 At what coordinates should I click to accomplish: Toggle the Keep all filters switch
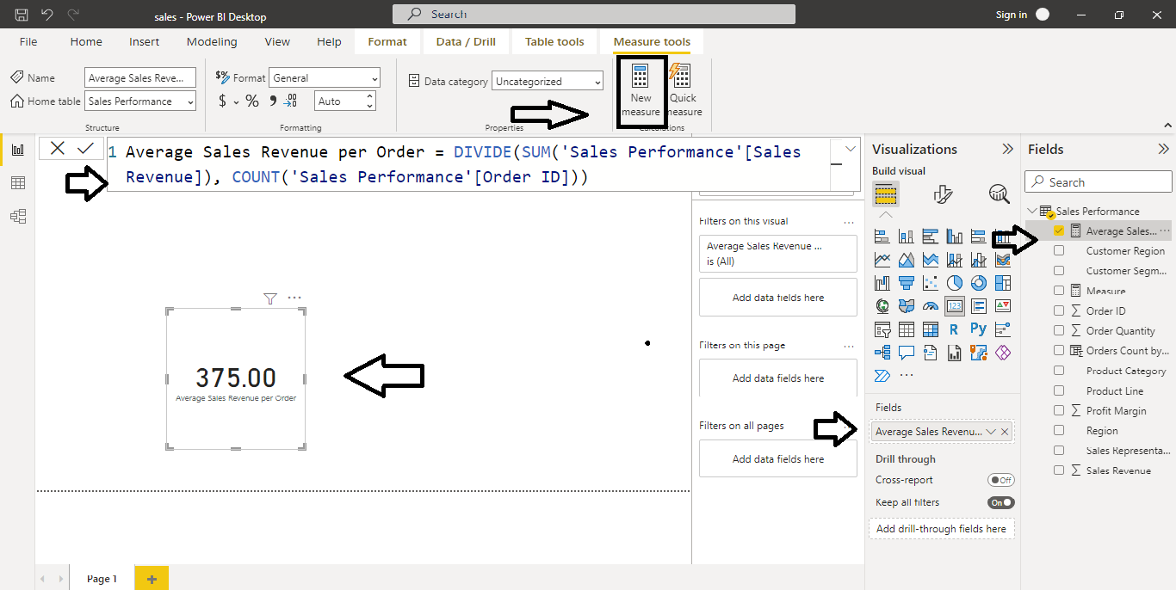tap(1001, 502)
